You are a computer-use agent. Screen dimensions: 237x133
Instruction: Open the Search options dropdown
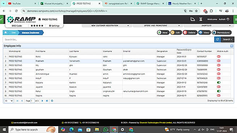pos(228,39)
